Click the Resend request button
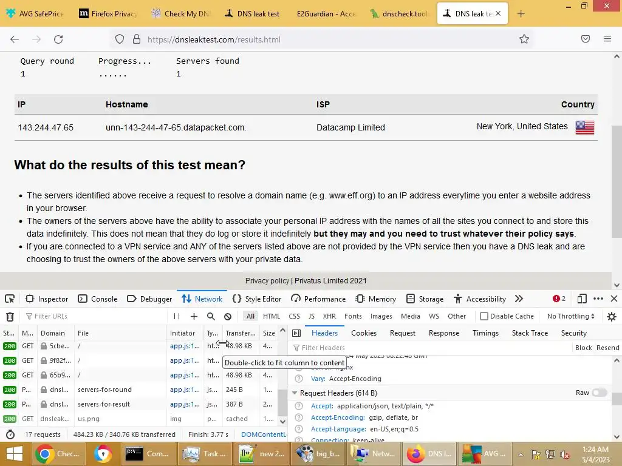 (607, 348)
